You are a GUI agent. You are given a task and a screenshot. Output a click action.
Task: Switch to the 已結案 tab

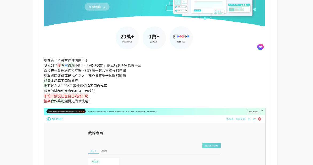(104, 151)
